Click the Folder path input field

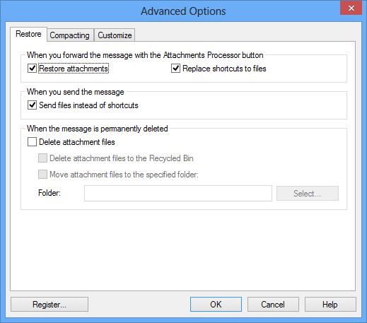[178, 193]
